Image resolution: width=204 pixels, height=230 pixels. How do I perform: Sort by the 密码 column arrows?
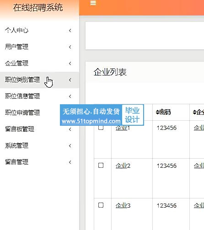point(157,112)
